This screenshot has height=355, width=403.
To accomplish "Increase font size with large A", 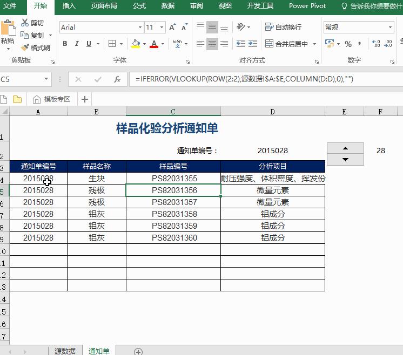I will tap(172, 27).
